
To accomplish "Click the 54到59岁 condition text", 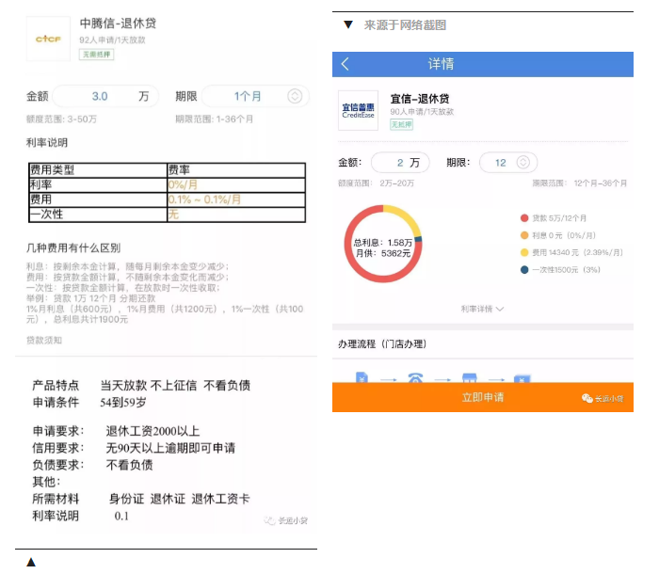I will point(123,403).
